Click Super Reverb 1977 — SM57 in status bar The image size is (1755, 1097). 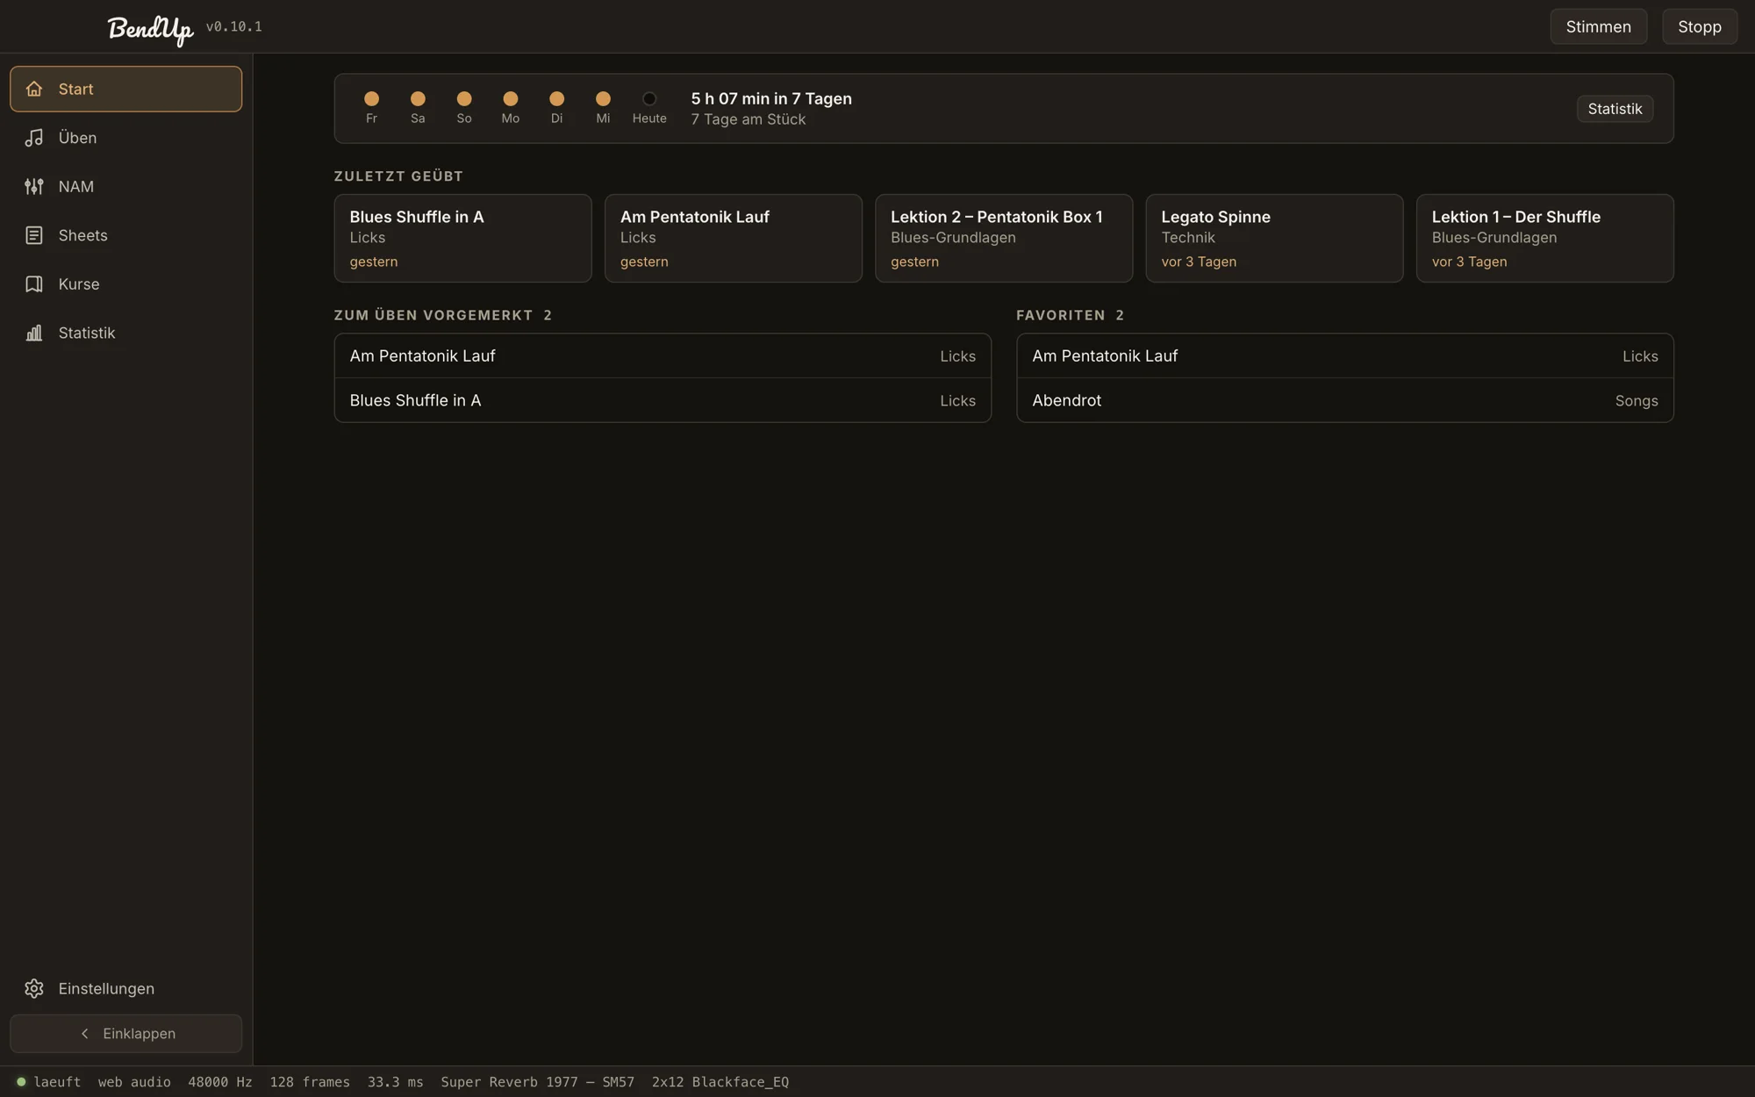point(537,1082)
